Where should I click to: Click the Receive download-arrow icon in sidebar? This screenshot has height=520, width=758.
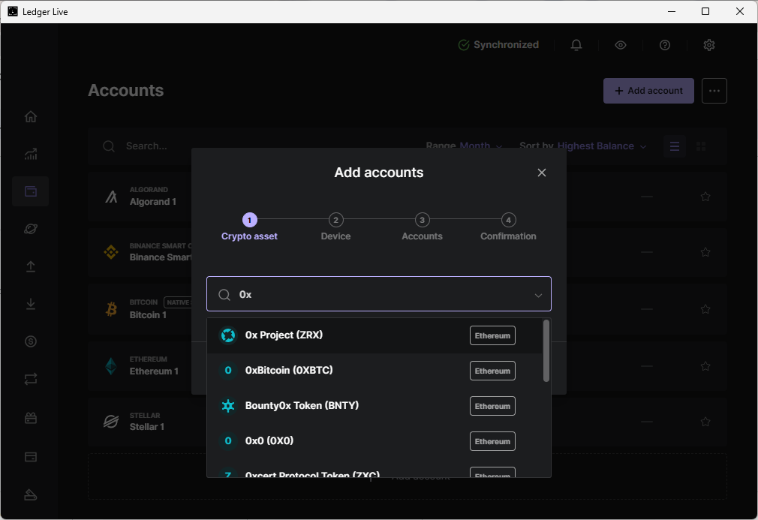coord(31,304)
